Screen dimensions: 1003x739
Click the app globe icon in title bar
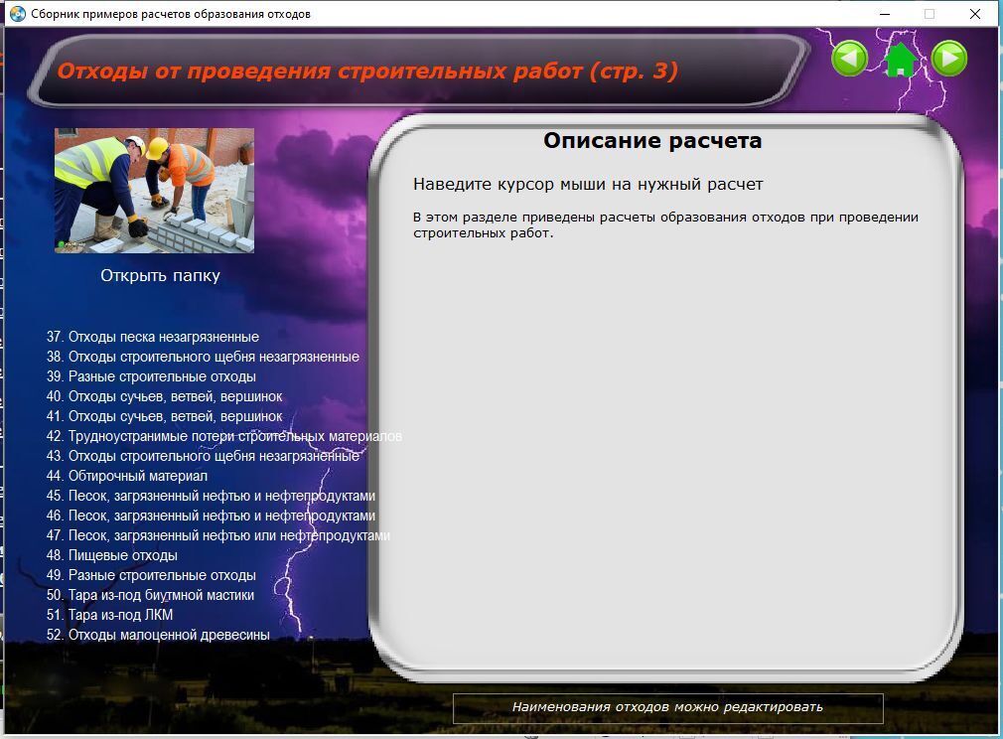pyautogui.click(x=18, y=14)
